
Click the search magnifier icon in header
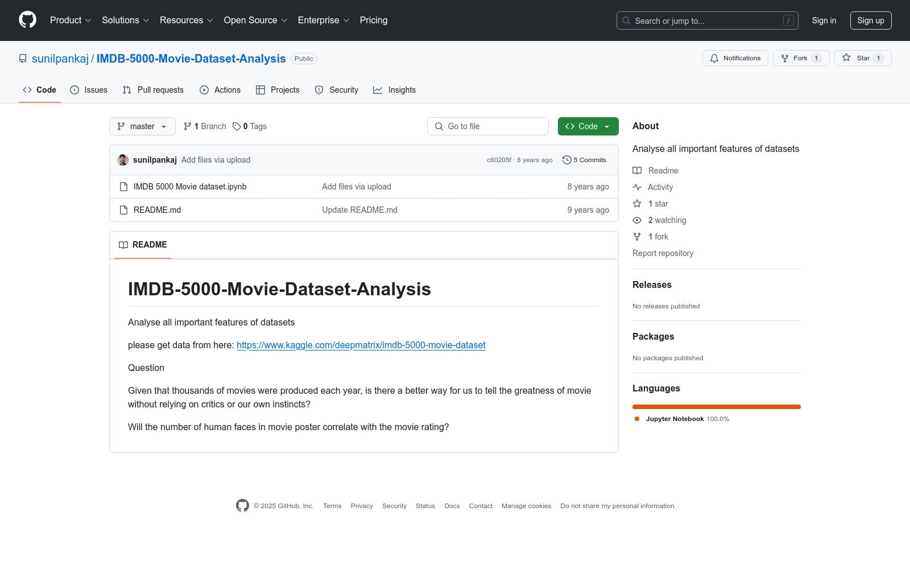626,20
